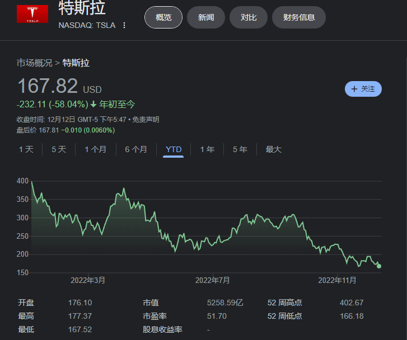Click the 2022年11月 axis label
The image size is (407, 340).
click(x=338, y=280)
